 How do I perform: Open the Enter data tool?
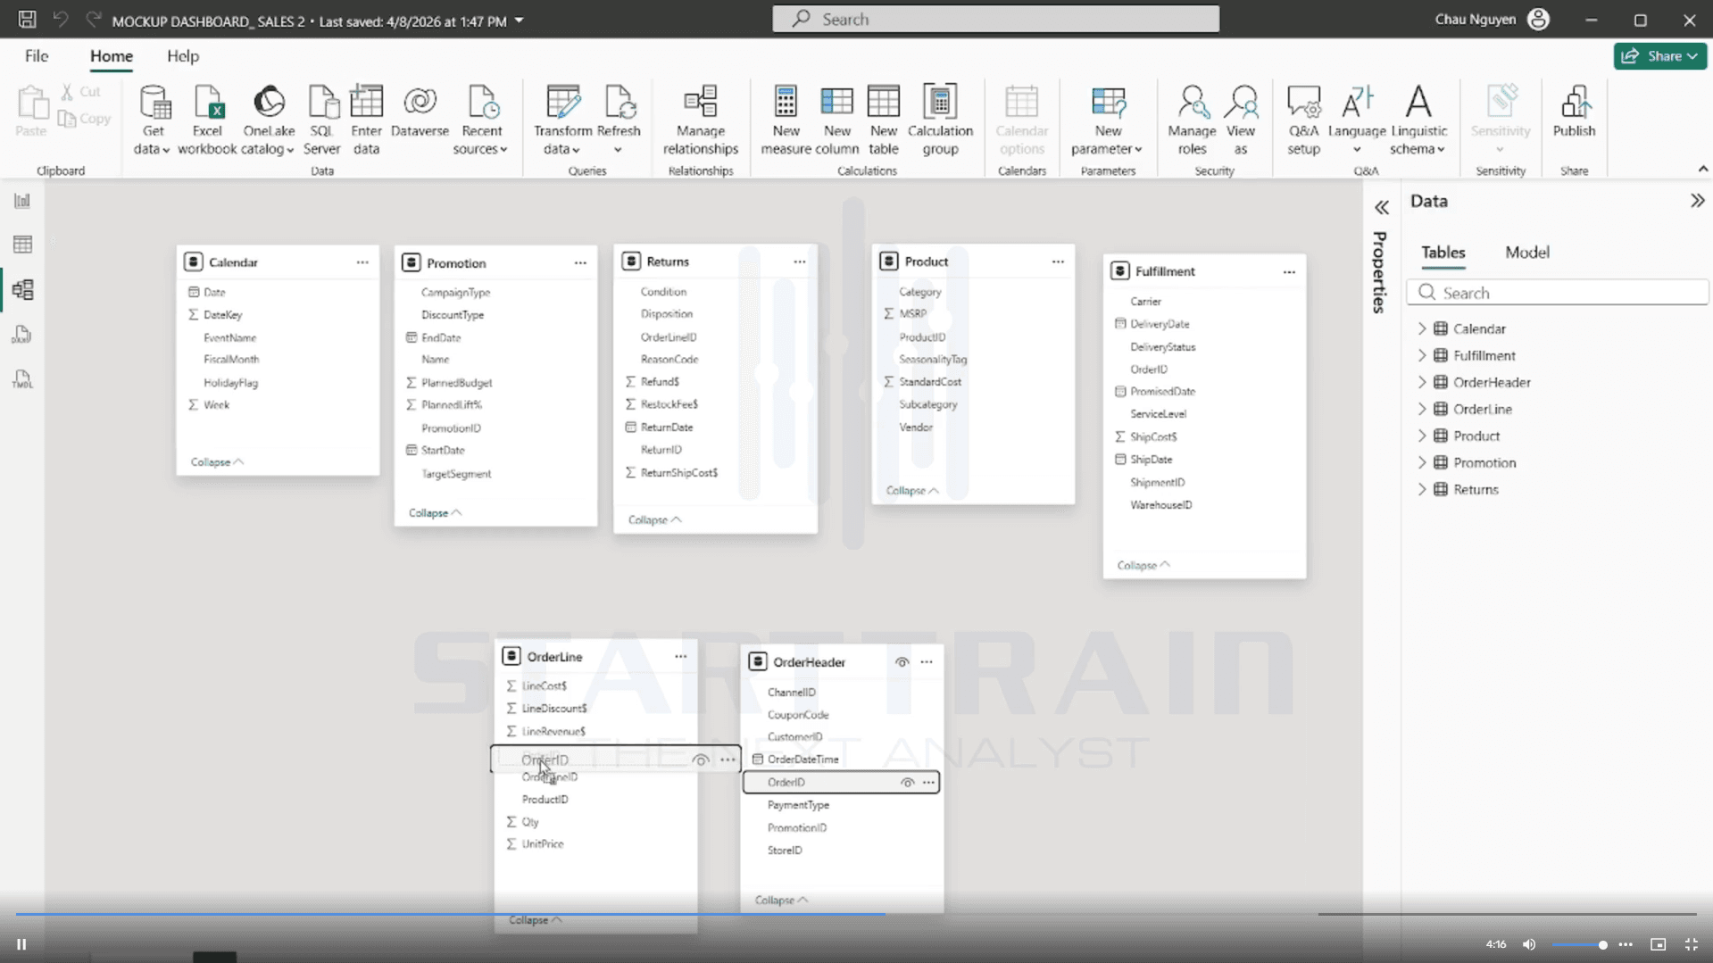click(x=366, y=120)
